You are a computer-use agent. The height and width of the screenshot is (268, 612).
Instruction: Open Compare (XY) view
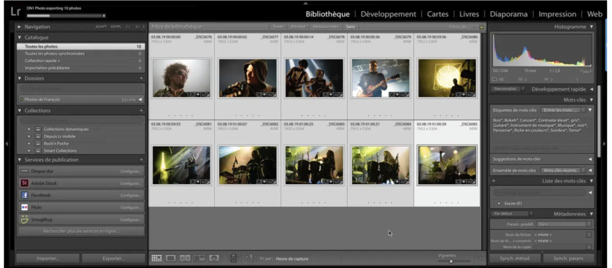point(185,258)
